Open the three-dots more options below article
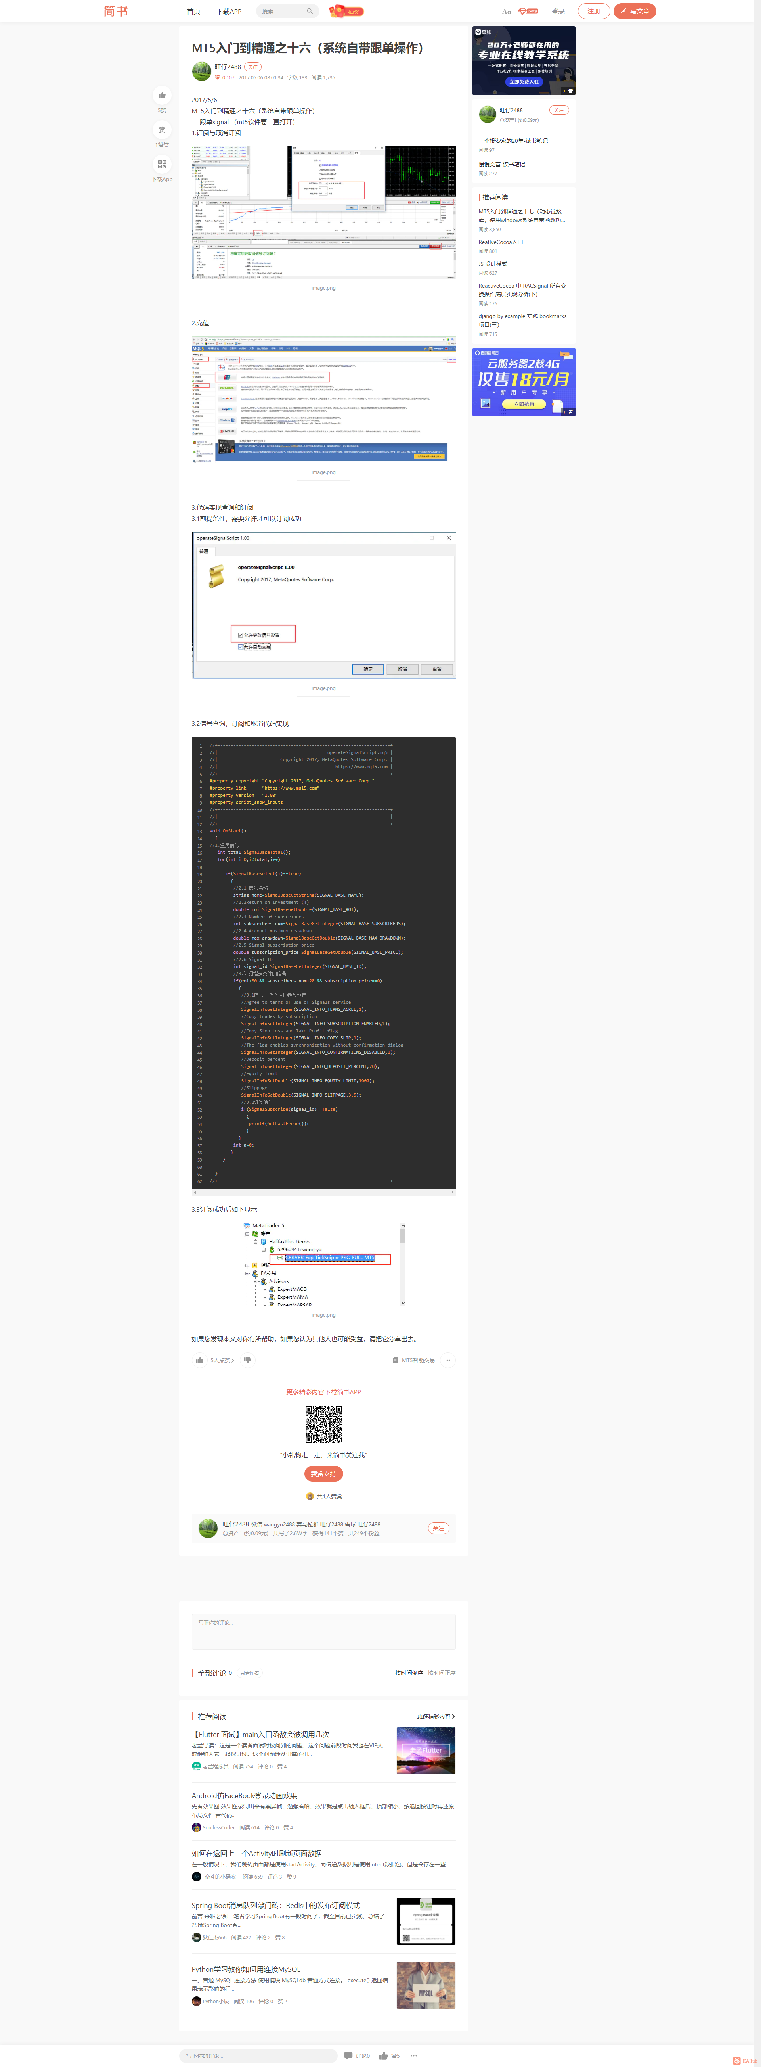This screenshot has width=761, height=2067. [x=447, y=1360]
